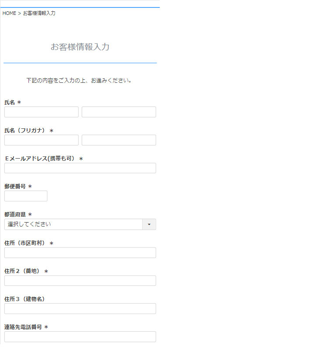Screen dimensions: 316x347
Task: Select the left フリガナ input box
Action: 42,140
